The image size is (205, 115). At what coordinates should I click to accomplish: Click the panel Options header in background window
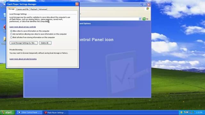(85, 23)
